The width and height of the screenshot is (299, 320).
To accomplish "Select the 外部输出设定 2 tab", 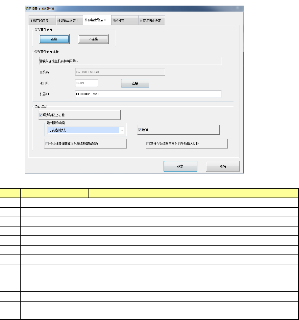I will click(97, 20).
